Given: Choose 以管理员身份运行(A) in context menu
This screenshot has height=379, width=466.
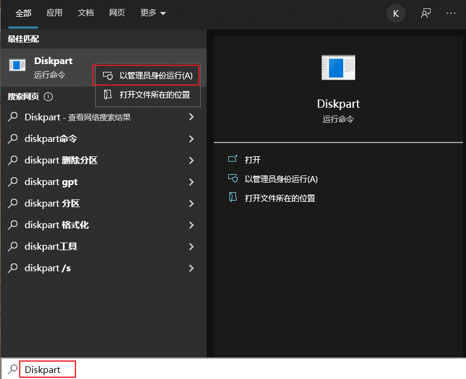Looking at the screenshot, I should point(148,75).
